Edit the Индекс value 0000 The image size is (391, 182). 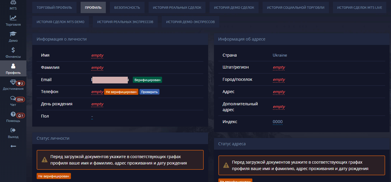pos(278,122)
